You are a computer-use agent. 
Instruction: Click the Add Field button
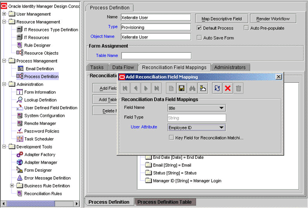pyautogui.click(x=105, y=88)
